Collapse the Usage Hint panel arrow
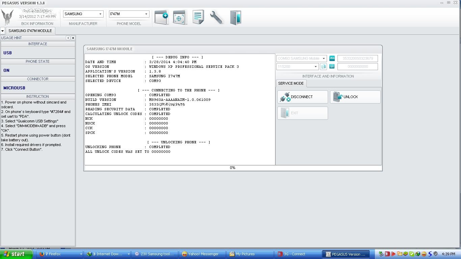The width and height of the screenshot is (461, 259). (x=68, y=38)
